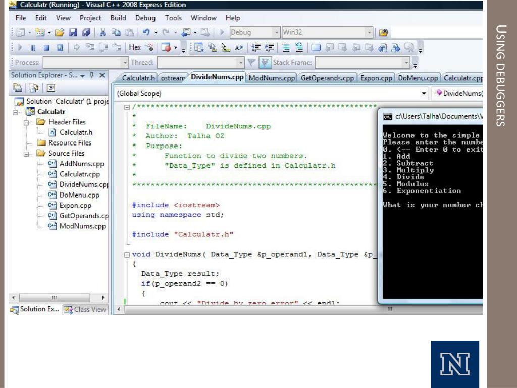Comment out the selected lines
The width and height of the screenshot is (517, 388).
[286, 47]
